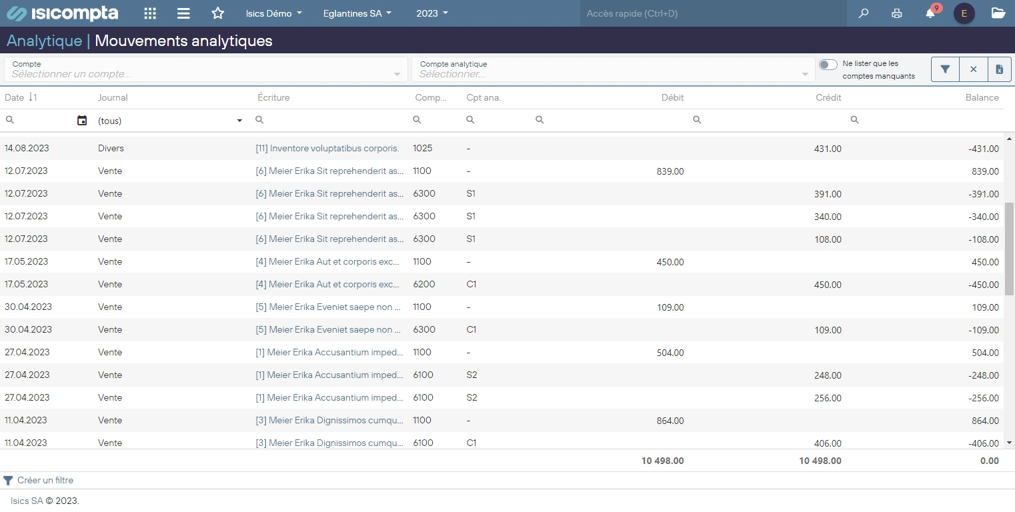Click the Date sort arrow indicator
The height and width of the screenshot is (512, 1015).
(33, 97)
